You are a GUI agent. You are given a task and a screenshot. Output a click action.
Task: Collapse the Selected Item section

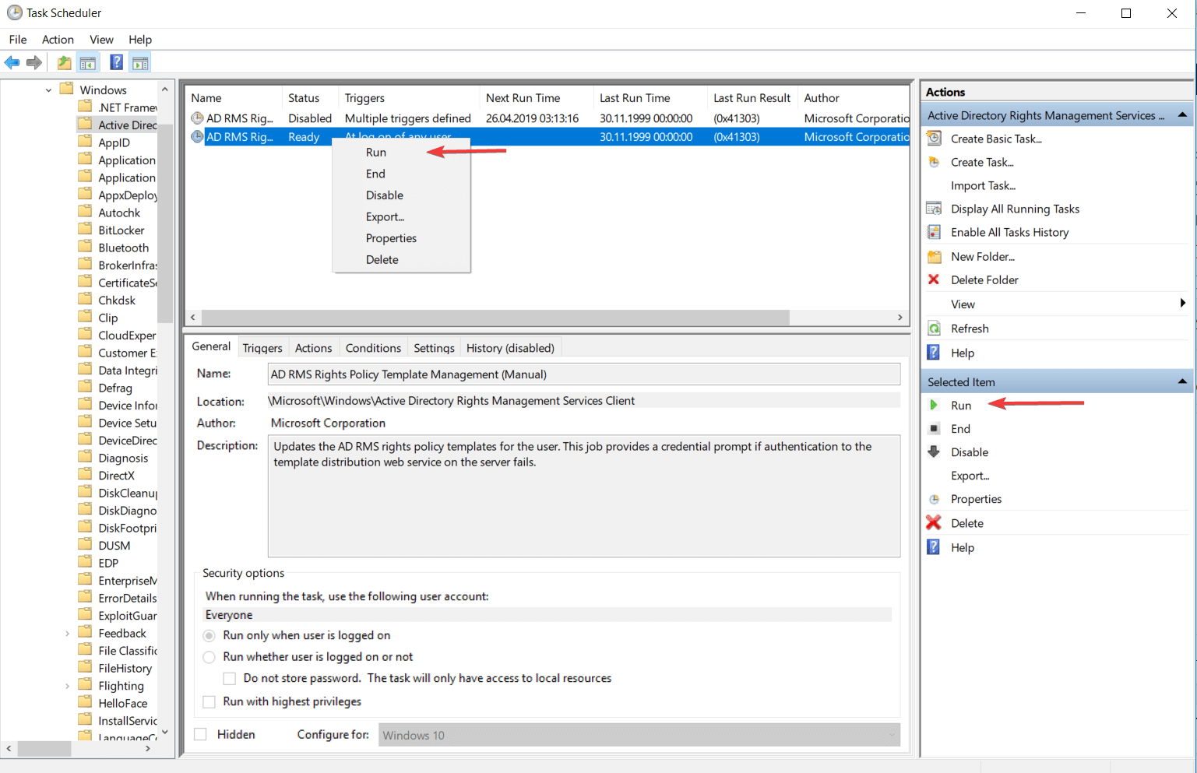coord(1182,381)
